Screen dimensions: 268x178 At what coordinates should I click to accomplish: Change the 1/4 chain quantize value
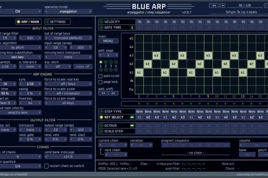click(20, 166)
